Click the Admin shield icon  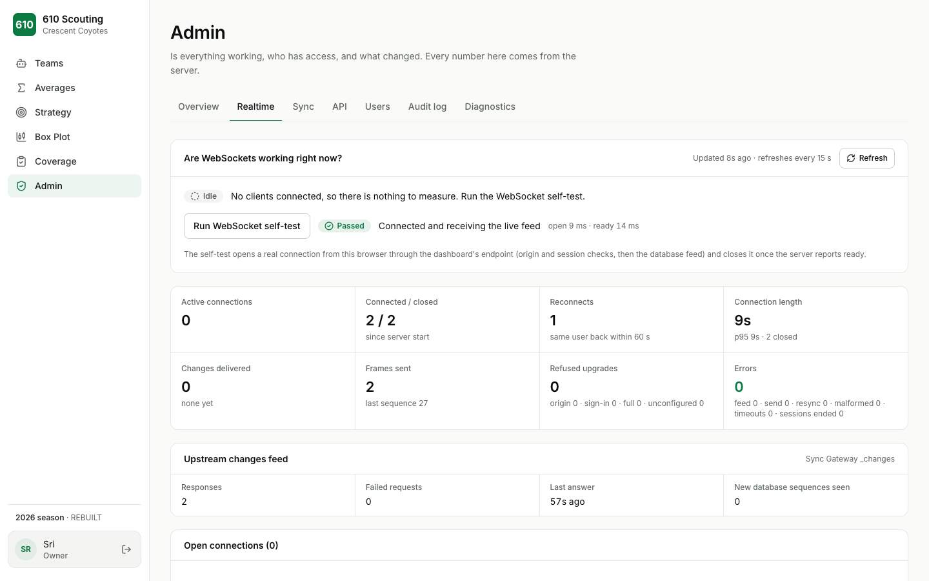pyautogui.click(x=21, y=186)
